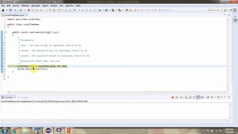Viewport: 238px width, 134px height.
Task: Open the Search icon dropdown arrow
Action: coord(138,10)
